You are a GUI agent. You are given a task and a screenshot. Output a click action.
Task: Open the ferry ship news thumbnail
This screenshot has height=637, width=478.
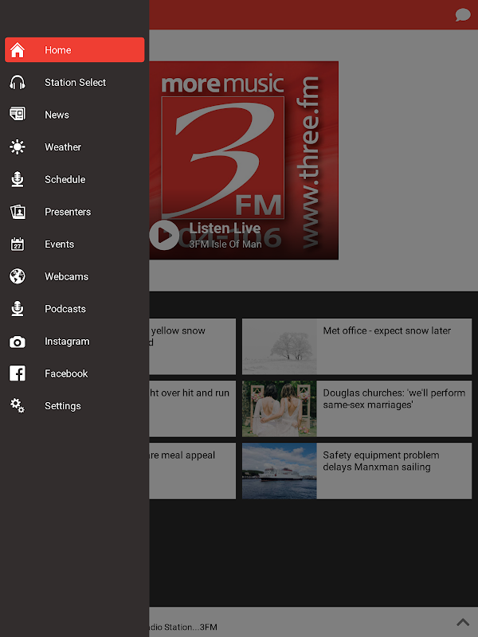[280, 471]
